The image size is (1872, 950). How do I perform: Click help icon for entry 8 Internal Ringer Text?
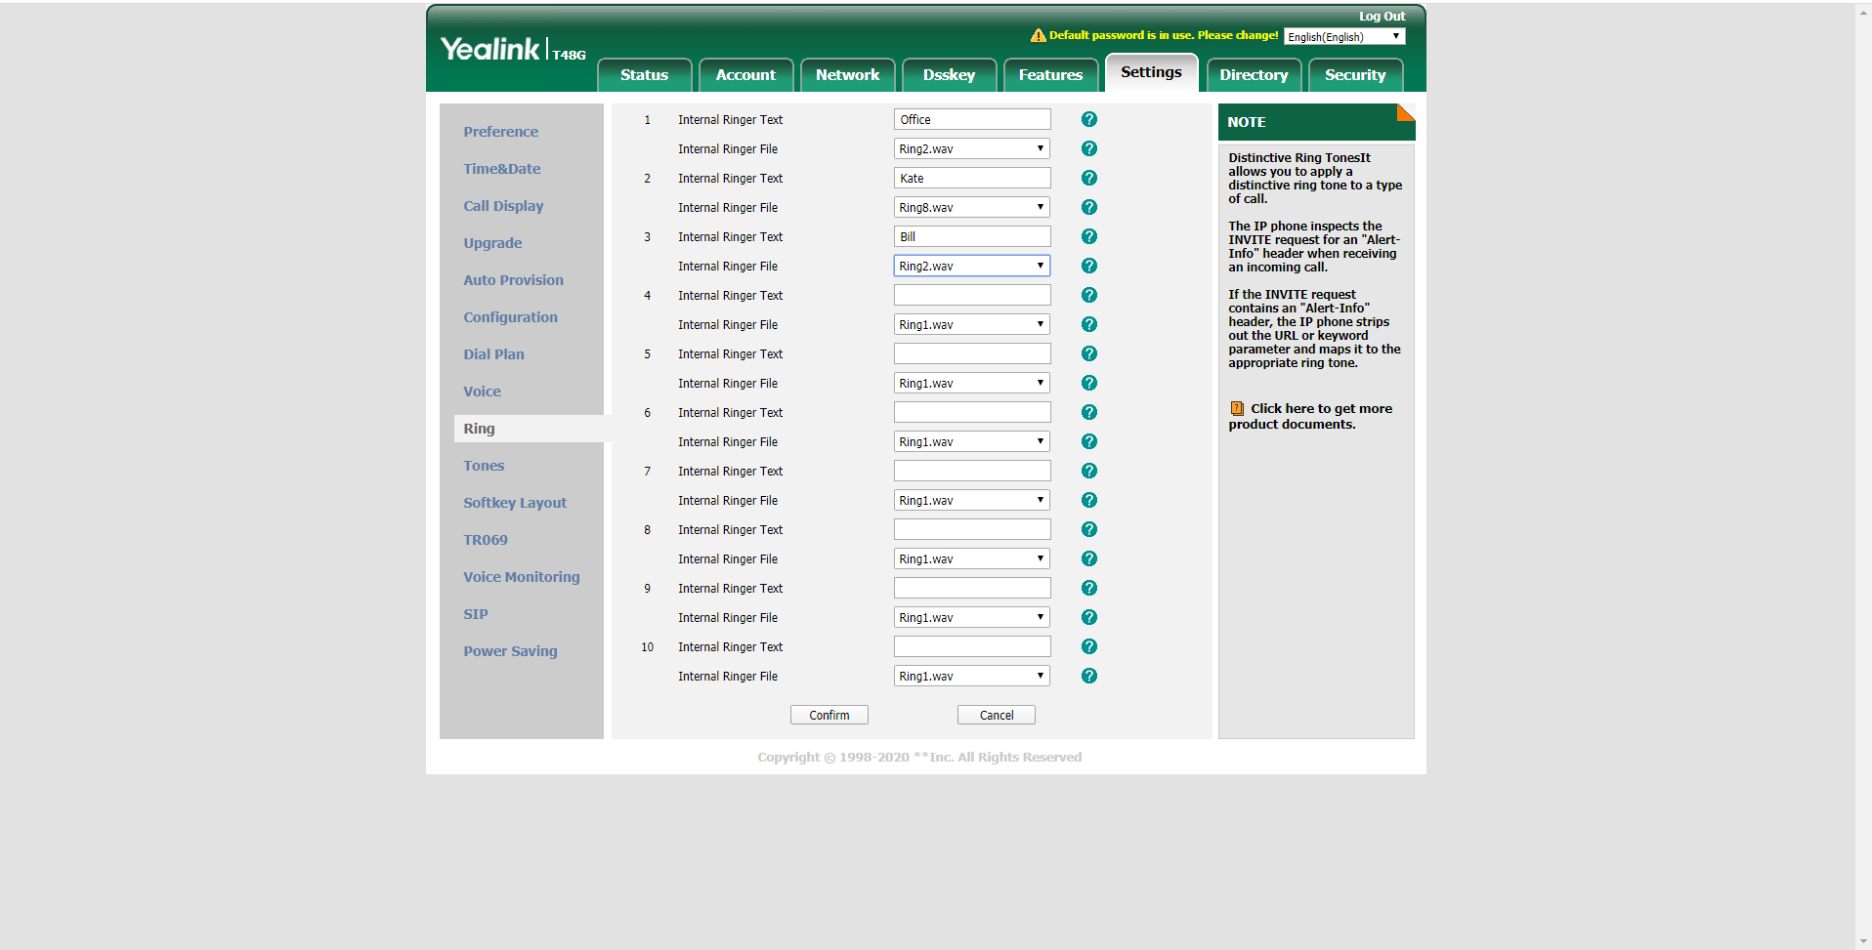click(1089, 529)
